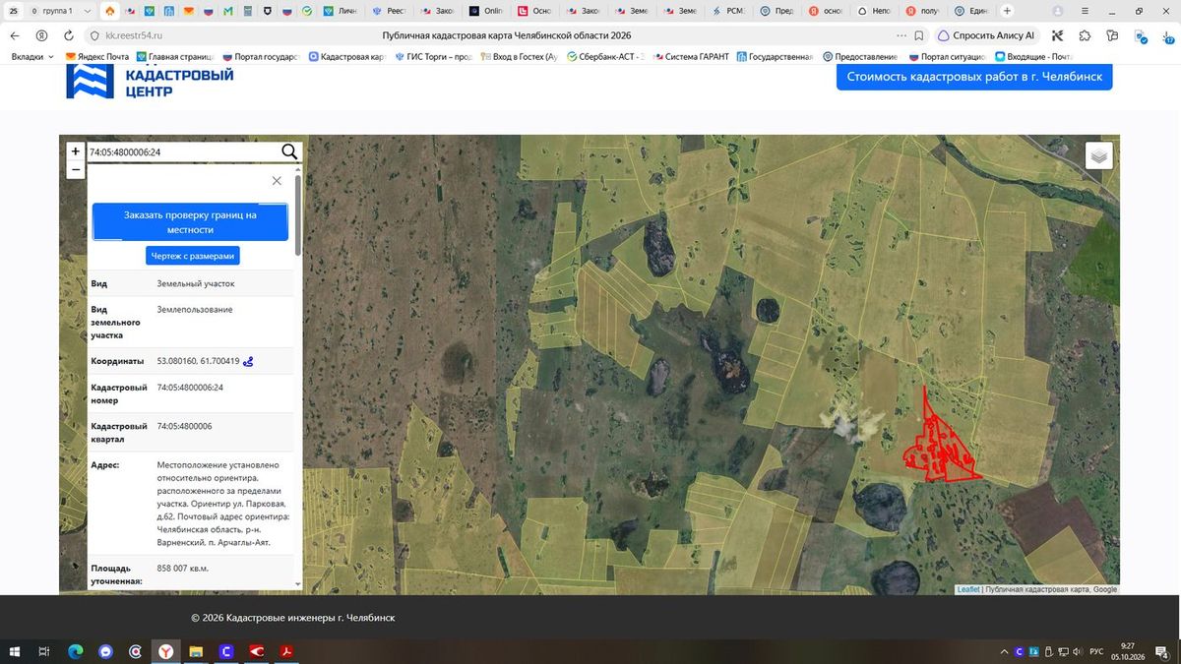Go back in browser history

(15, 35)
